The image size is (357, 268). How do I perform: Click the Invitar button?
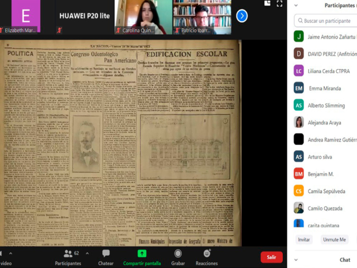[304, 240]
